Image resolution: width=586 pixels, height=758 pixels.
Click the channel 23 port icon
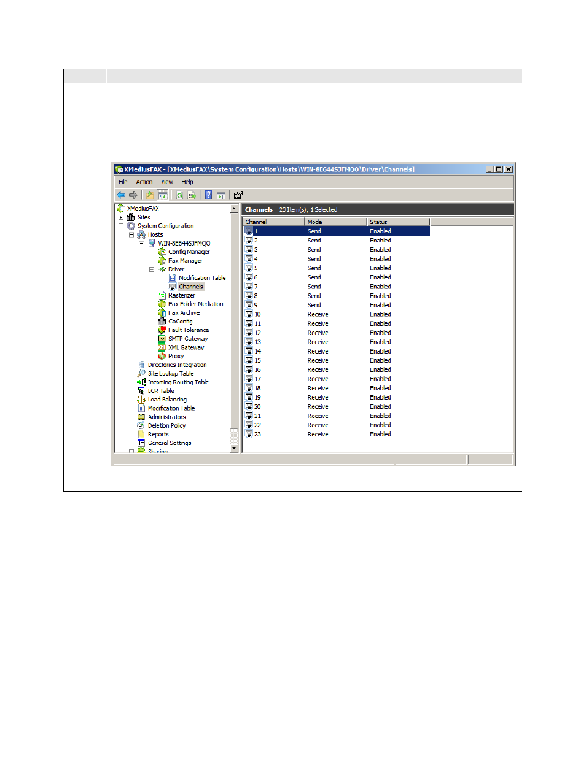click(249, 434)
